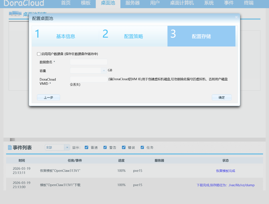Select the 恢复模板"OpenClaw313V1" event row
Image resolution: width=269 pixels, height=204 pixels.
[134, 171]
